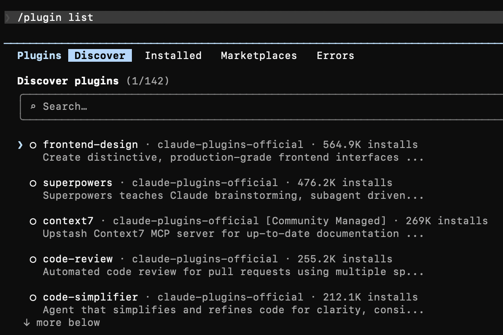The width and height of the screenshot is (503, 335).
Task: Click 'claude-plugins-official' marketplace on frontend-design row
Action: (230, 145)
